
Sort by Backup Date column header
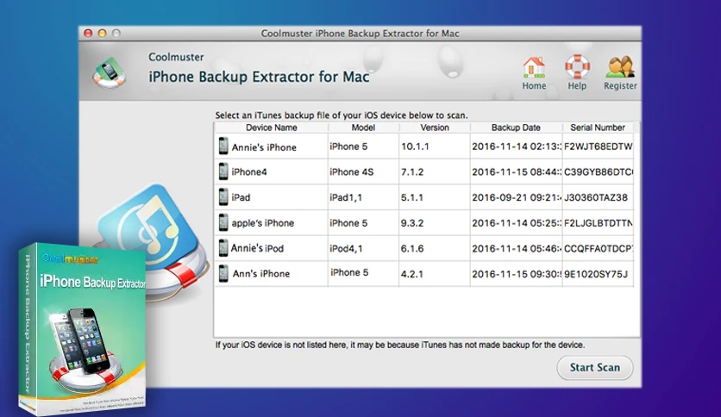pyautogui.click(x=516, y=128)
